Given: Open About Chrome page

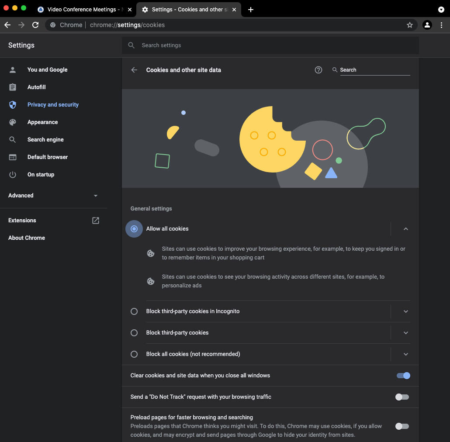Looking at the screenshot, I should (x=26, y=238).
